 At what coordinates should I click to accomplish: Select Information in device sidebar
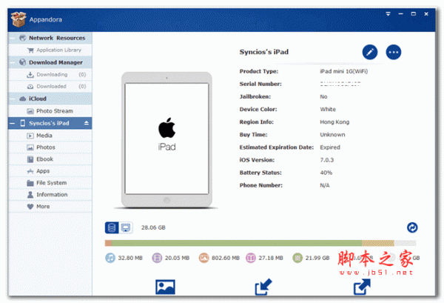click(50, 195)
